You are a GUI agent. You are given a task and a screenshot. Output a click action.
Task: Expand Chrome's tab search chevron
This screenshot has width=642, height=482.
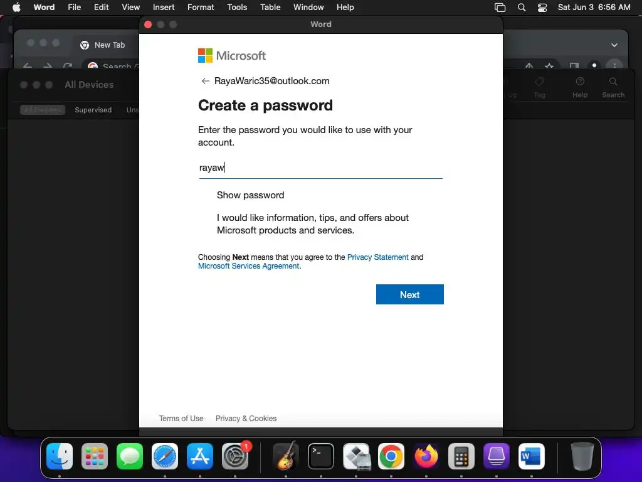pos(614,45)
